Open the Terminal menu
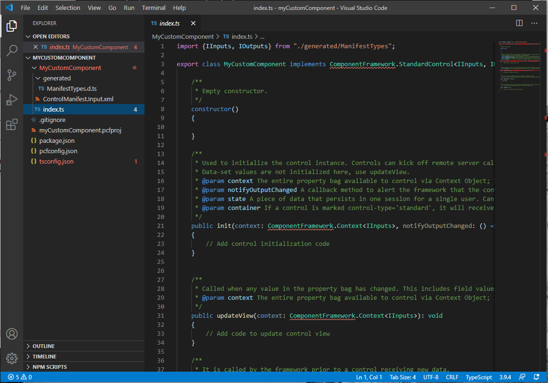 153,8
